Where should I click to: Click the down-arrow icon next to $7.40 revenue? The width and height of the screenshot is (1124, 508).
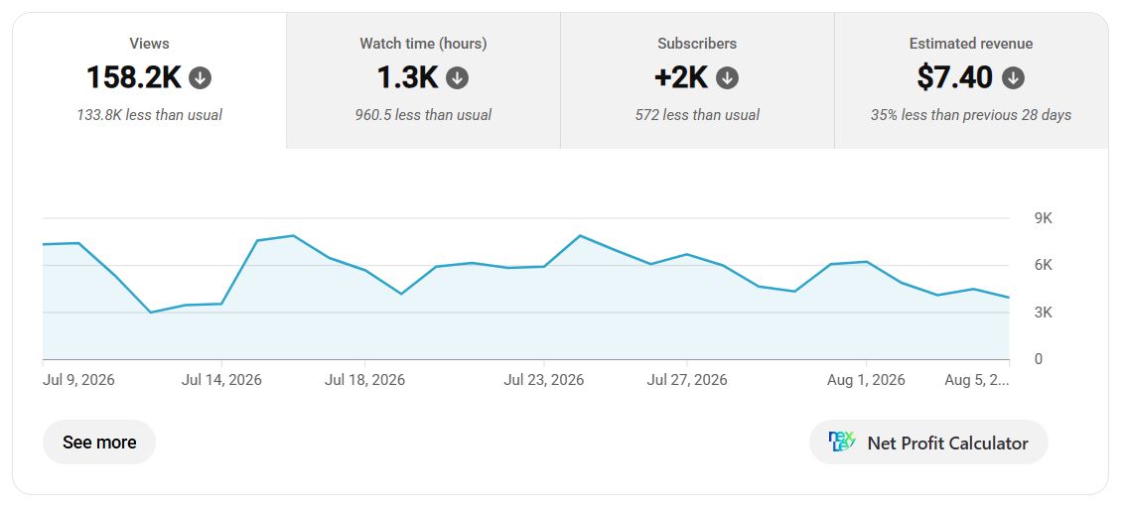[1013, 78]
